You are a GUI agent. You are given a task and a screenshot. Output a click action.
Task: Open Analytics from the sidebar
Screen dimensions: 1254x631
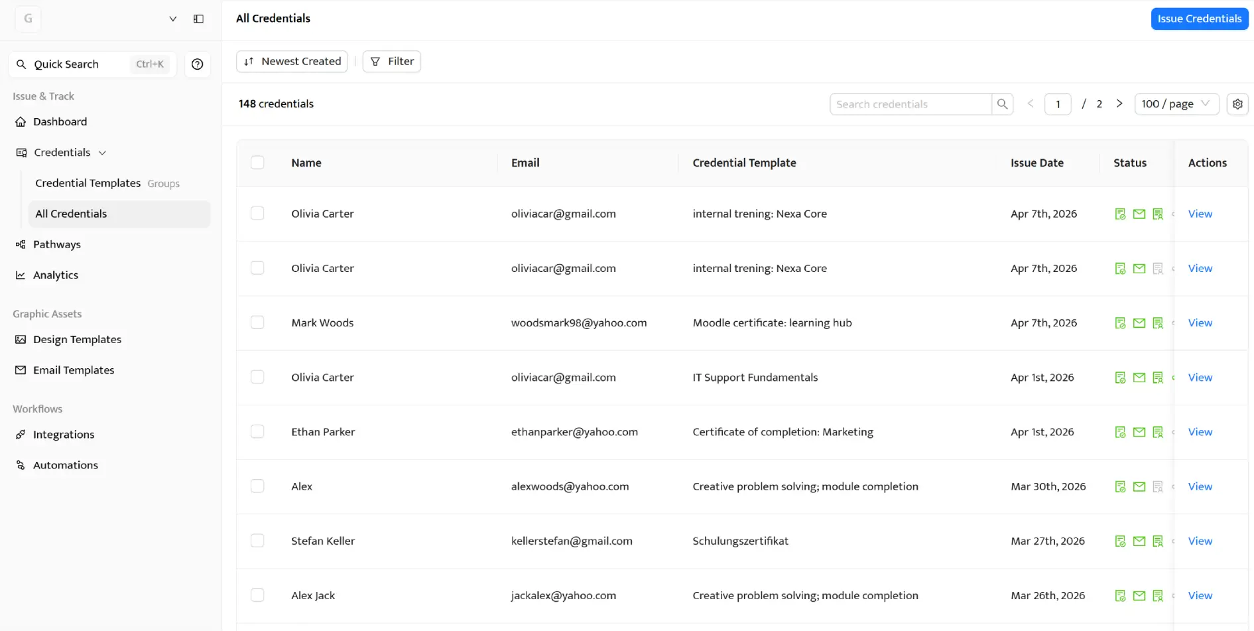[56, 275]
